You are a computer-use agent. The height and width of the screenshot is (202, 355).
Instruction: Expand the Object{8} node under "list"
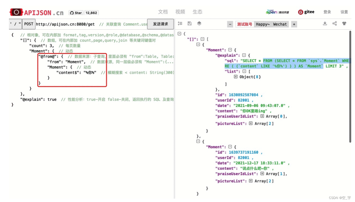(x=236, y=77)
